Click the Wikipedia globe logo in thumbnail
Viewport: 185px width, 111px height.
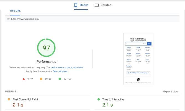(x=132, y=39)
